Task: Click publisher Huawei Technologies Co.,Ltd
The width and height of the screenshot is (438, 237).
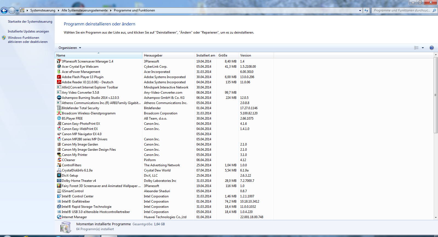Action: [165, 217]
